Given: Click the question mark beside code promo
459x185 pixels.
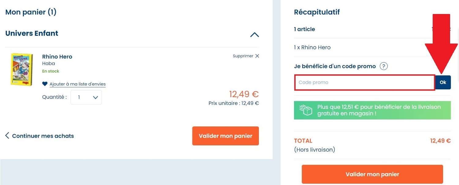Looking at the screenshot, I should [383, 66].
